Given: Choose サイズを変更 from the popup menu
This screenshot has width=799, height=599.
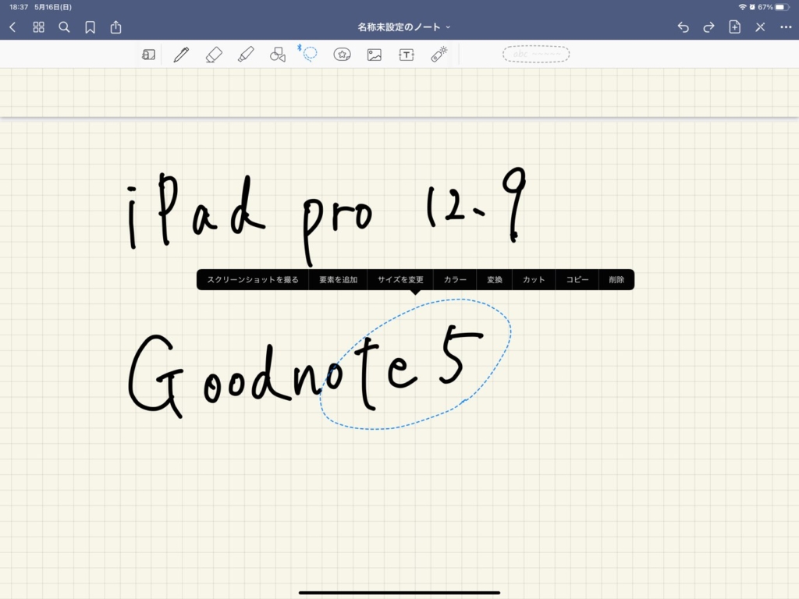Looking at the screenshot, I should [400, 280].
